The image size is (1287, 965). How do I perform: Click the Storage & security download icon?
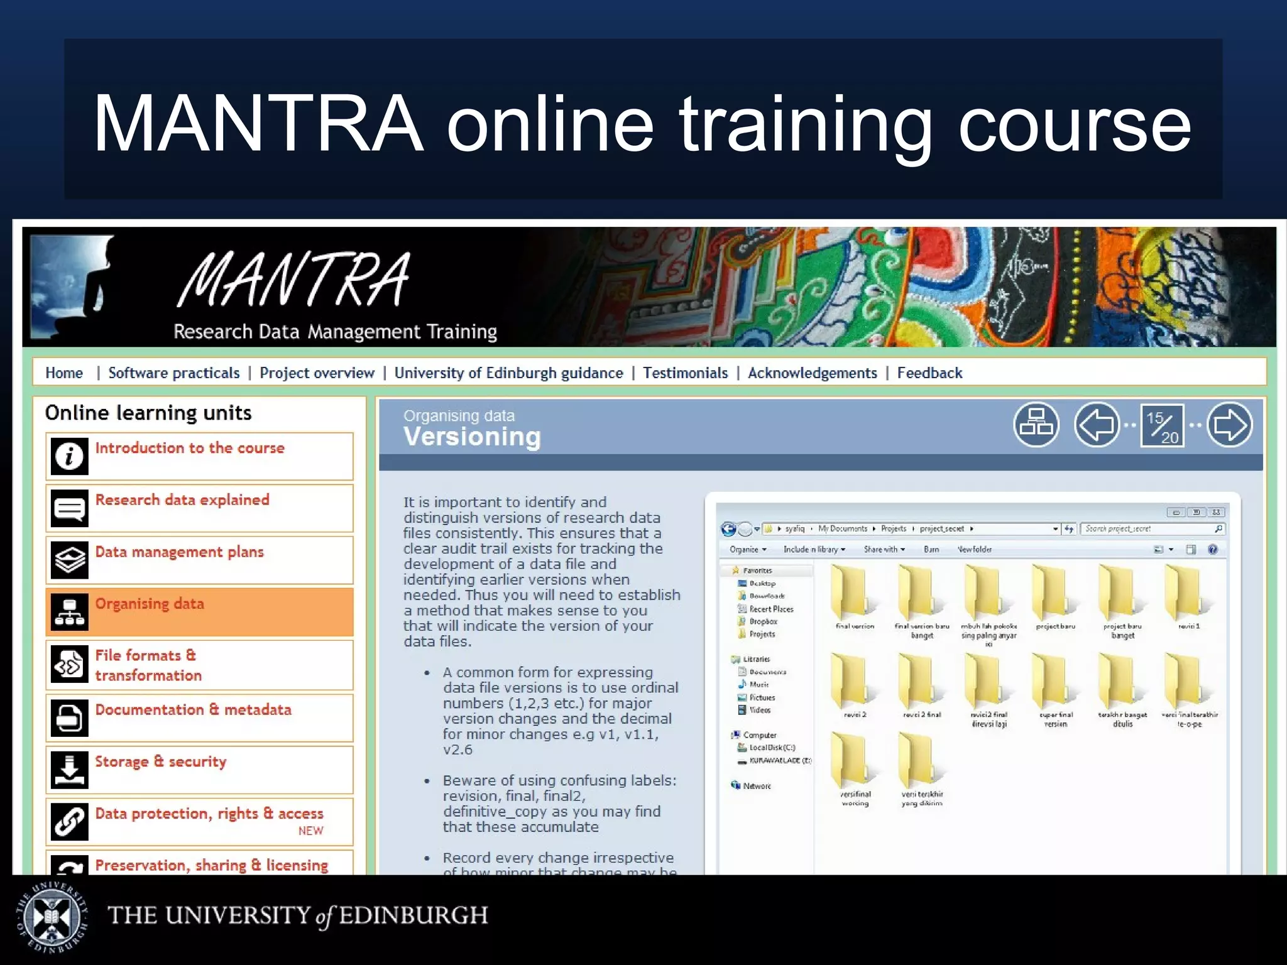coord(69,769)
